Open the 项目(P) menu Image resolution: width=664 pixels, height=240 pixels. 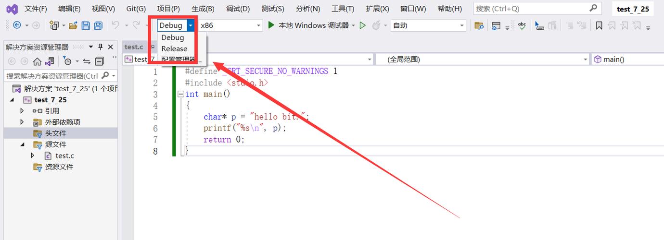pyautogui.click(x=168, y=9)
